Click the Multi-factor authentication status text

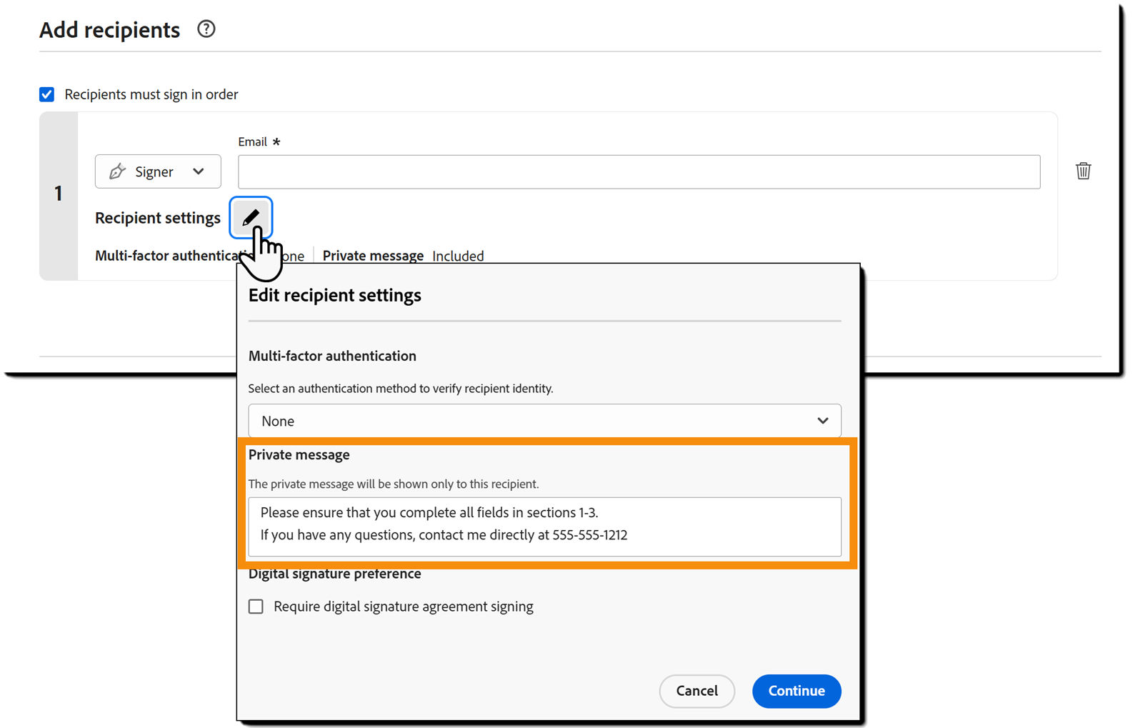(x=171, y=255)
